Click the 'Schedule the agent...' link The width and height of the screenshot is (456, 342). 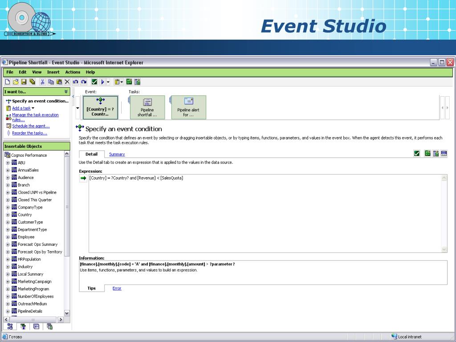[31, 126]
